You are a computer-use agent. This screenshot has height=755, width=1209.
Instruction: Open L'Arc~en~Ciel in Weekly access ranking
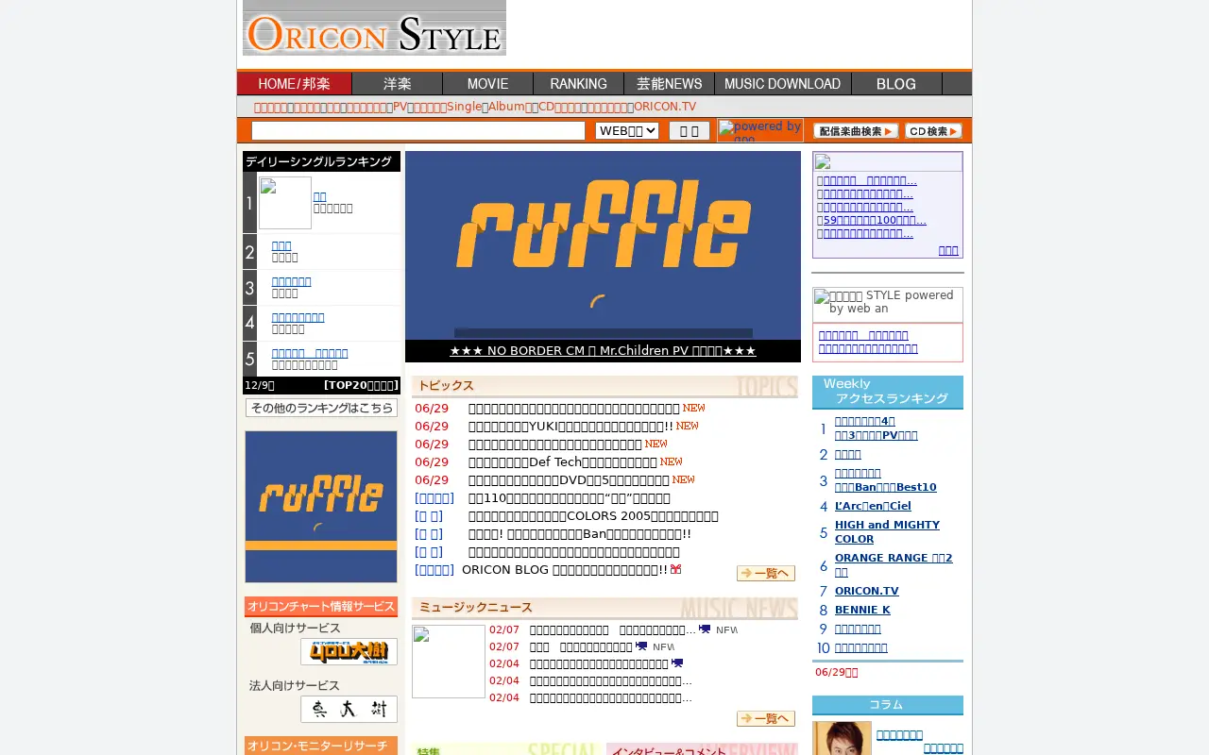(x=873, y=506)
